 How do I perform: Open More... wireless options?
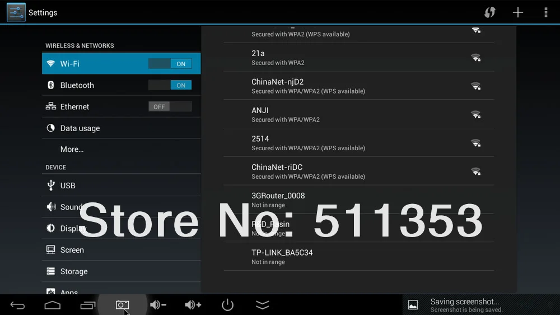[121, 149]
